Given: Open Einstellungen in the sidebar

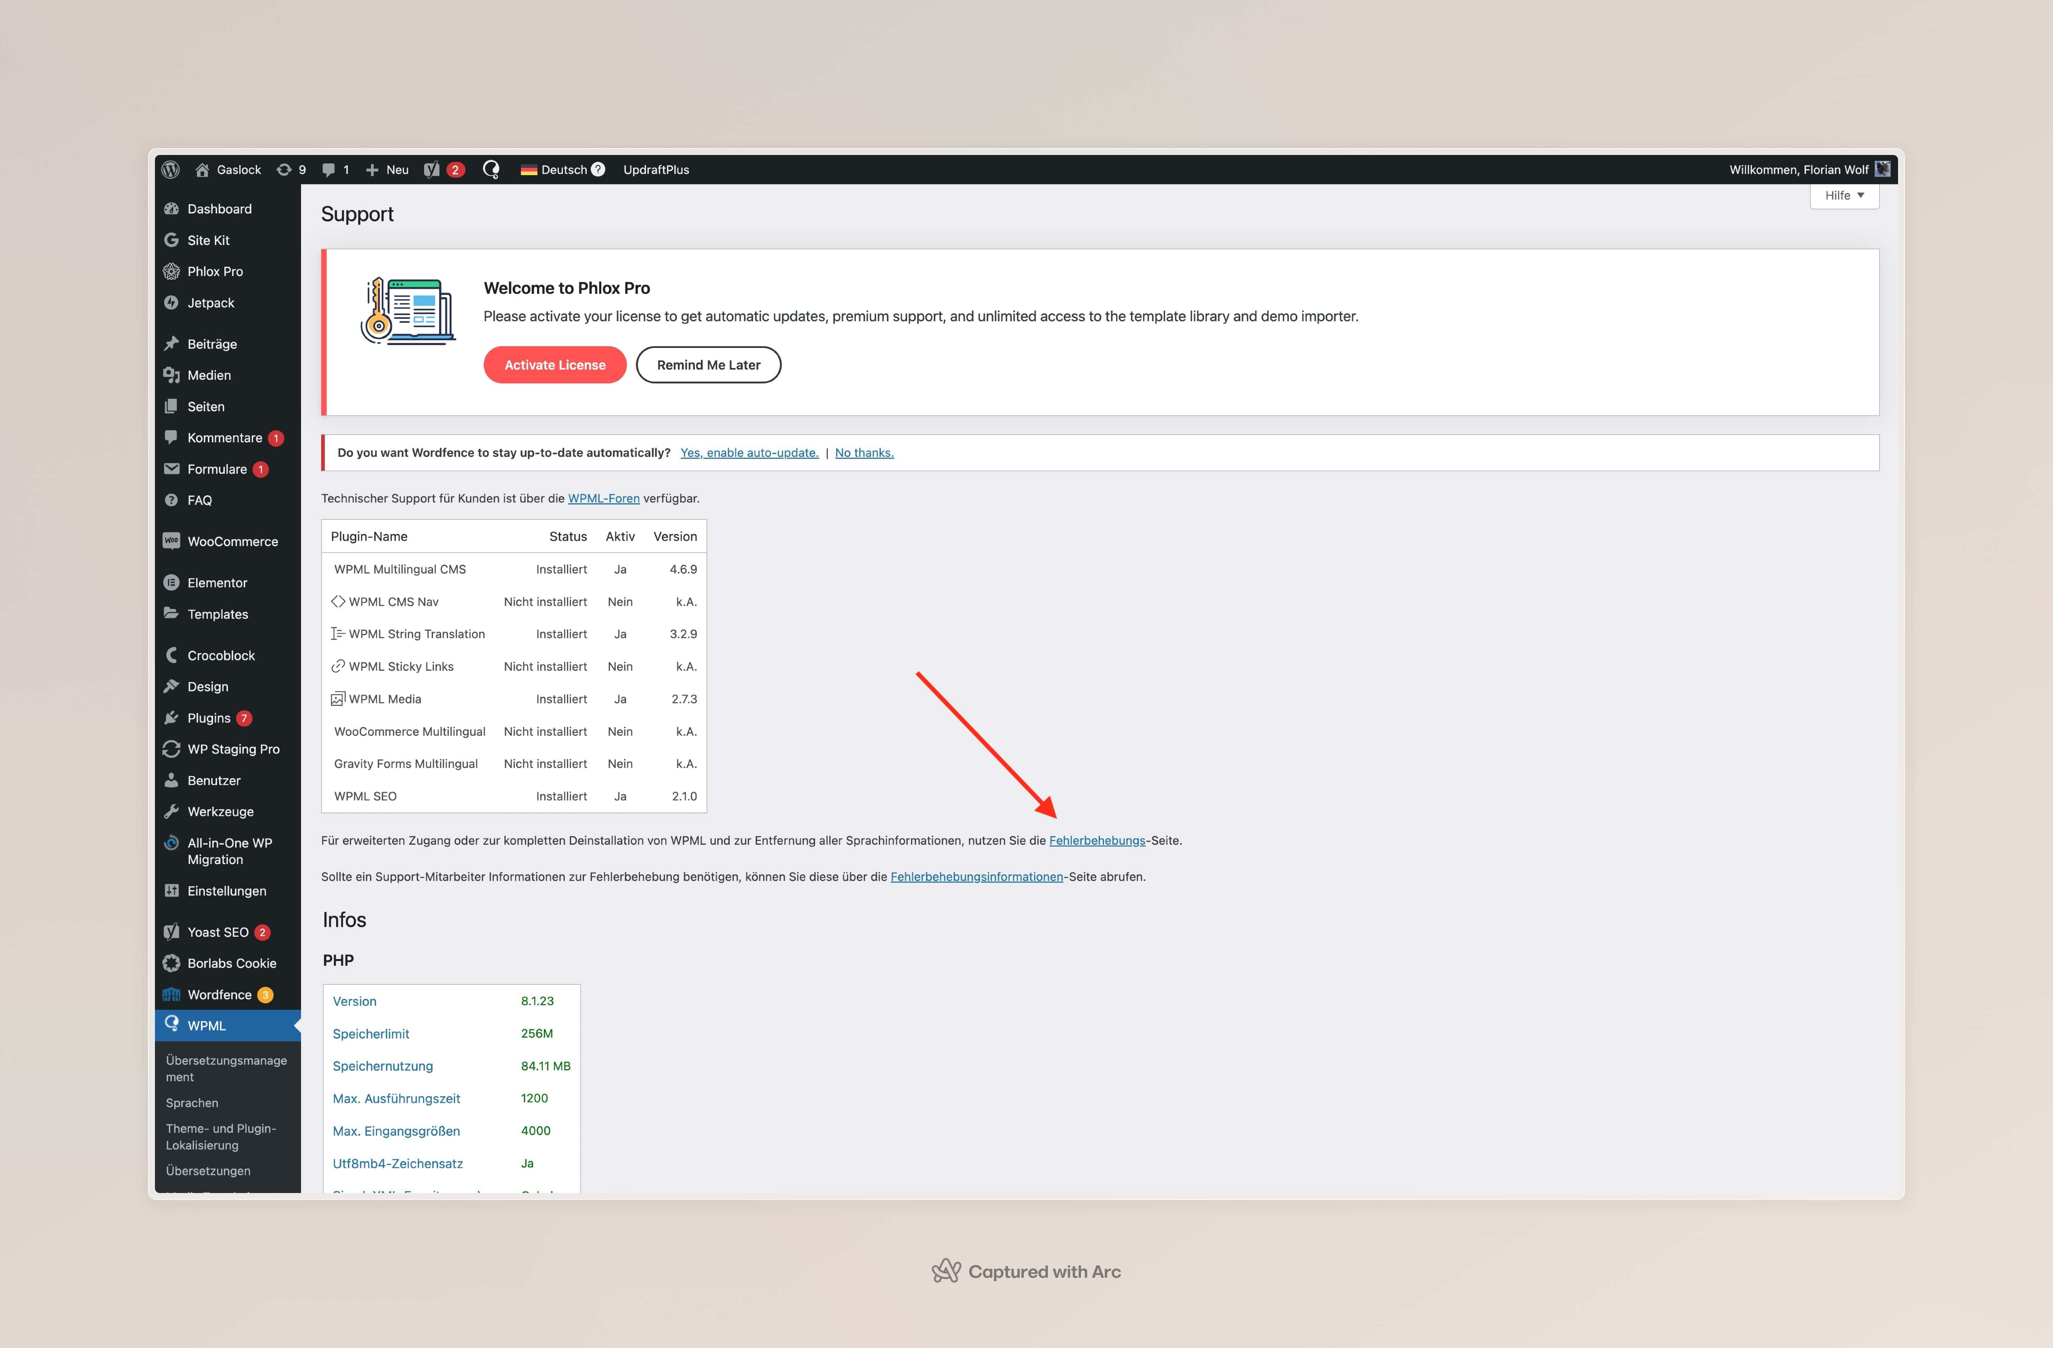Looking at the screenshot, I should (228, 891).
